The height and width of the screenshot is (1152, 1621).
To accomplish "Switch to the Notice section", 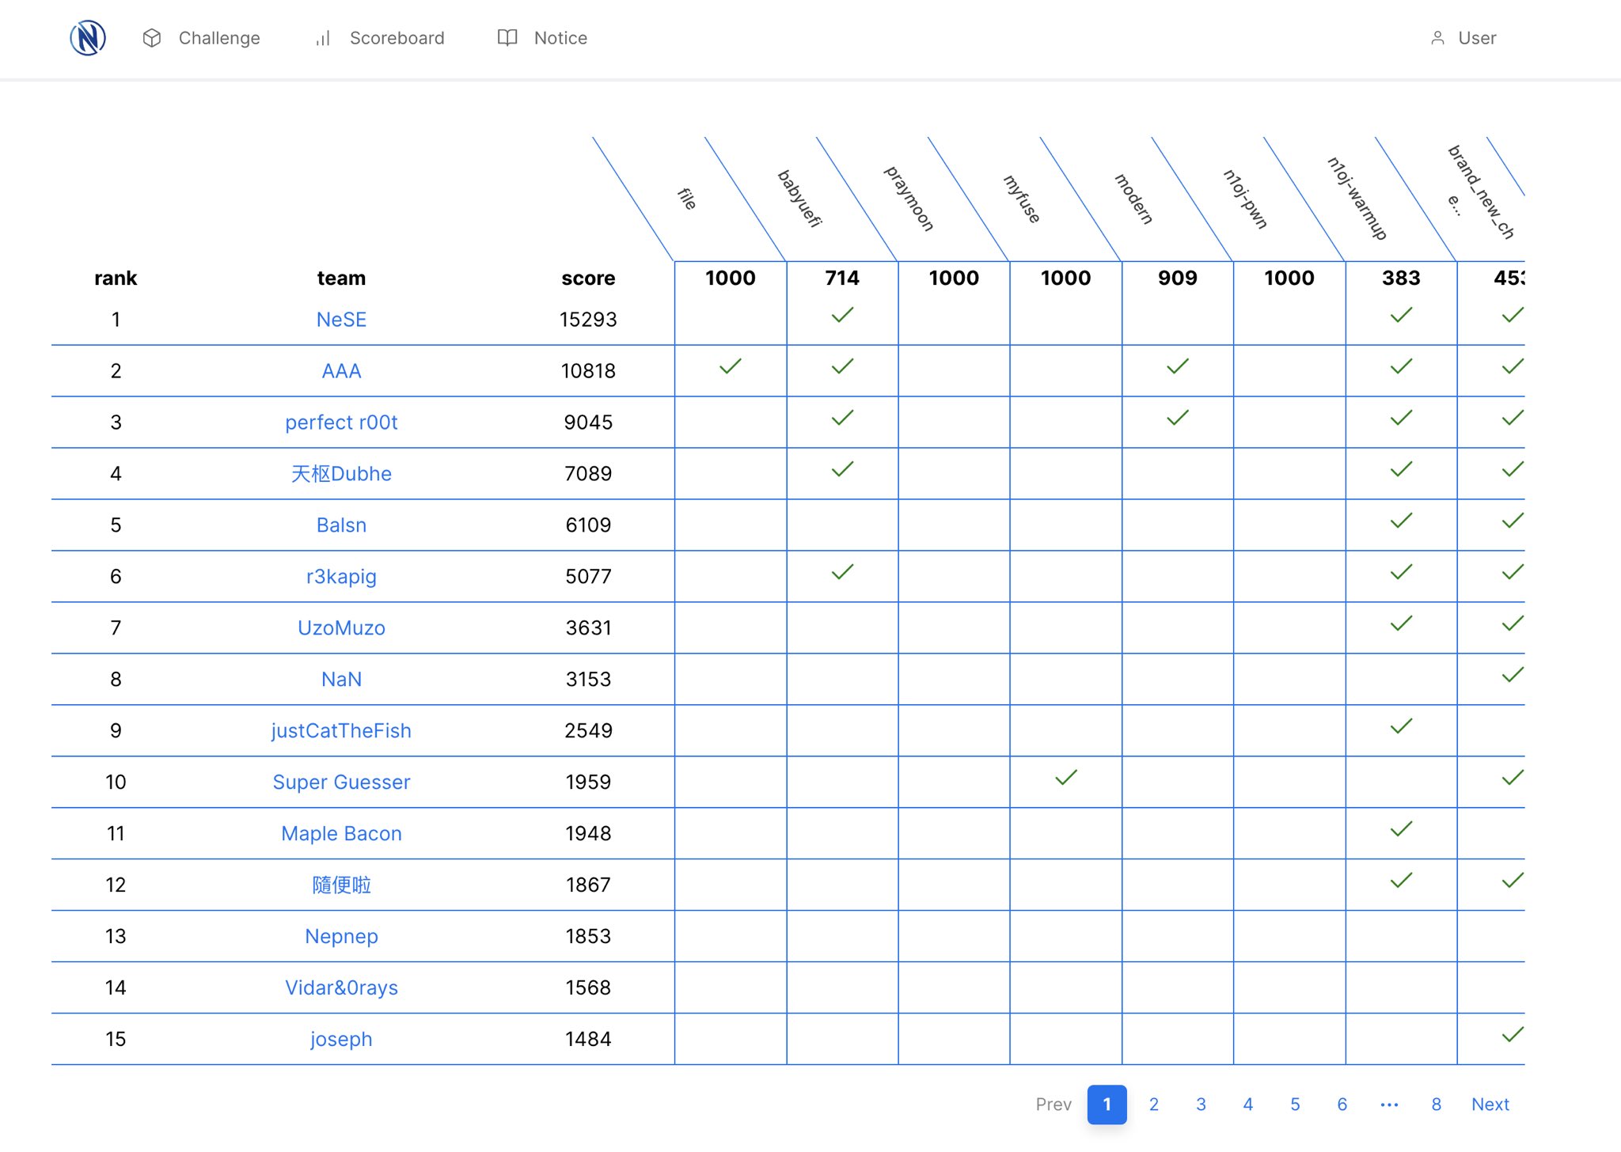I will coord(561,37).
